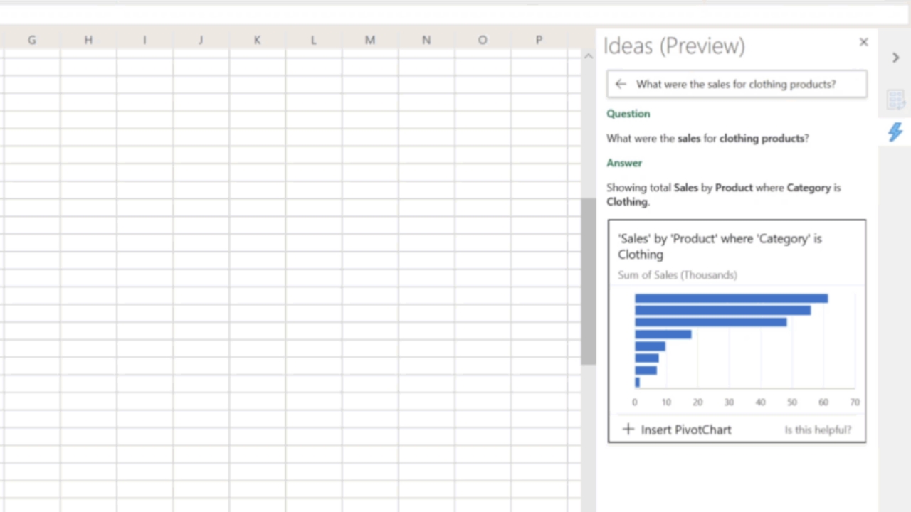The height and width of the screenshot is (512, 911).
Task: Select the column M header
Action: pos(369,41)
